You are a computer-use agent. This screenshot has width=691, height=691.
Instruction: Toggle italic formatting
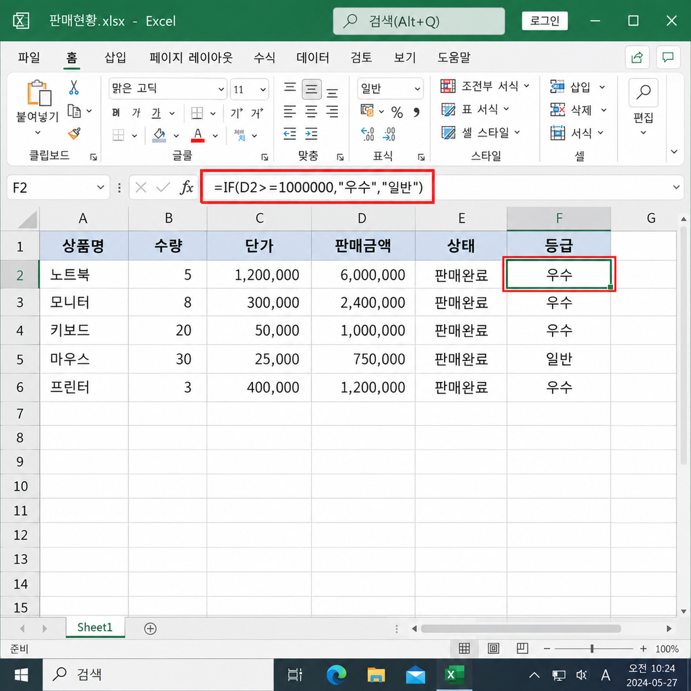click(x=136, y=113)
